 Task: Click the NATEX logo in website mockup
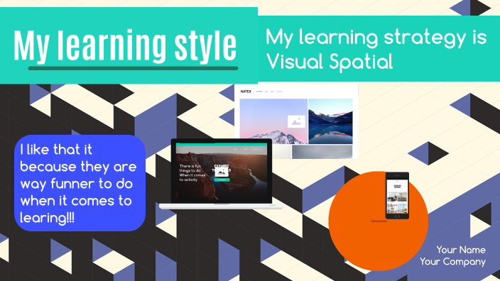click(246, 92)
